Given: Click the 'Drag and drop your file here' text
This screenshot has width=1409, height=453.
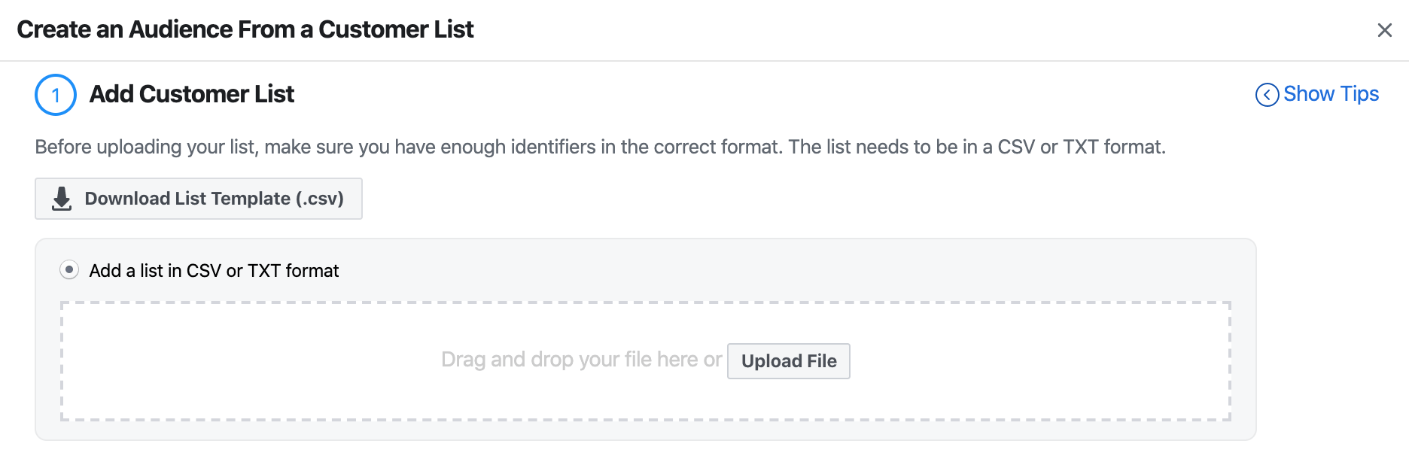Looking at the screenshot, I should click(580, 360).
